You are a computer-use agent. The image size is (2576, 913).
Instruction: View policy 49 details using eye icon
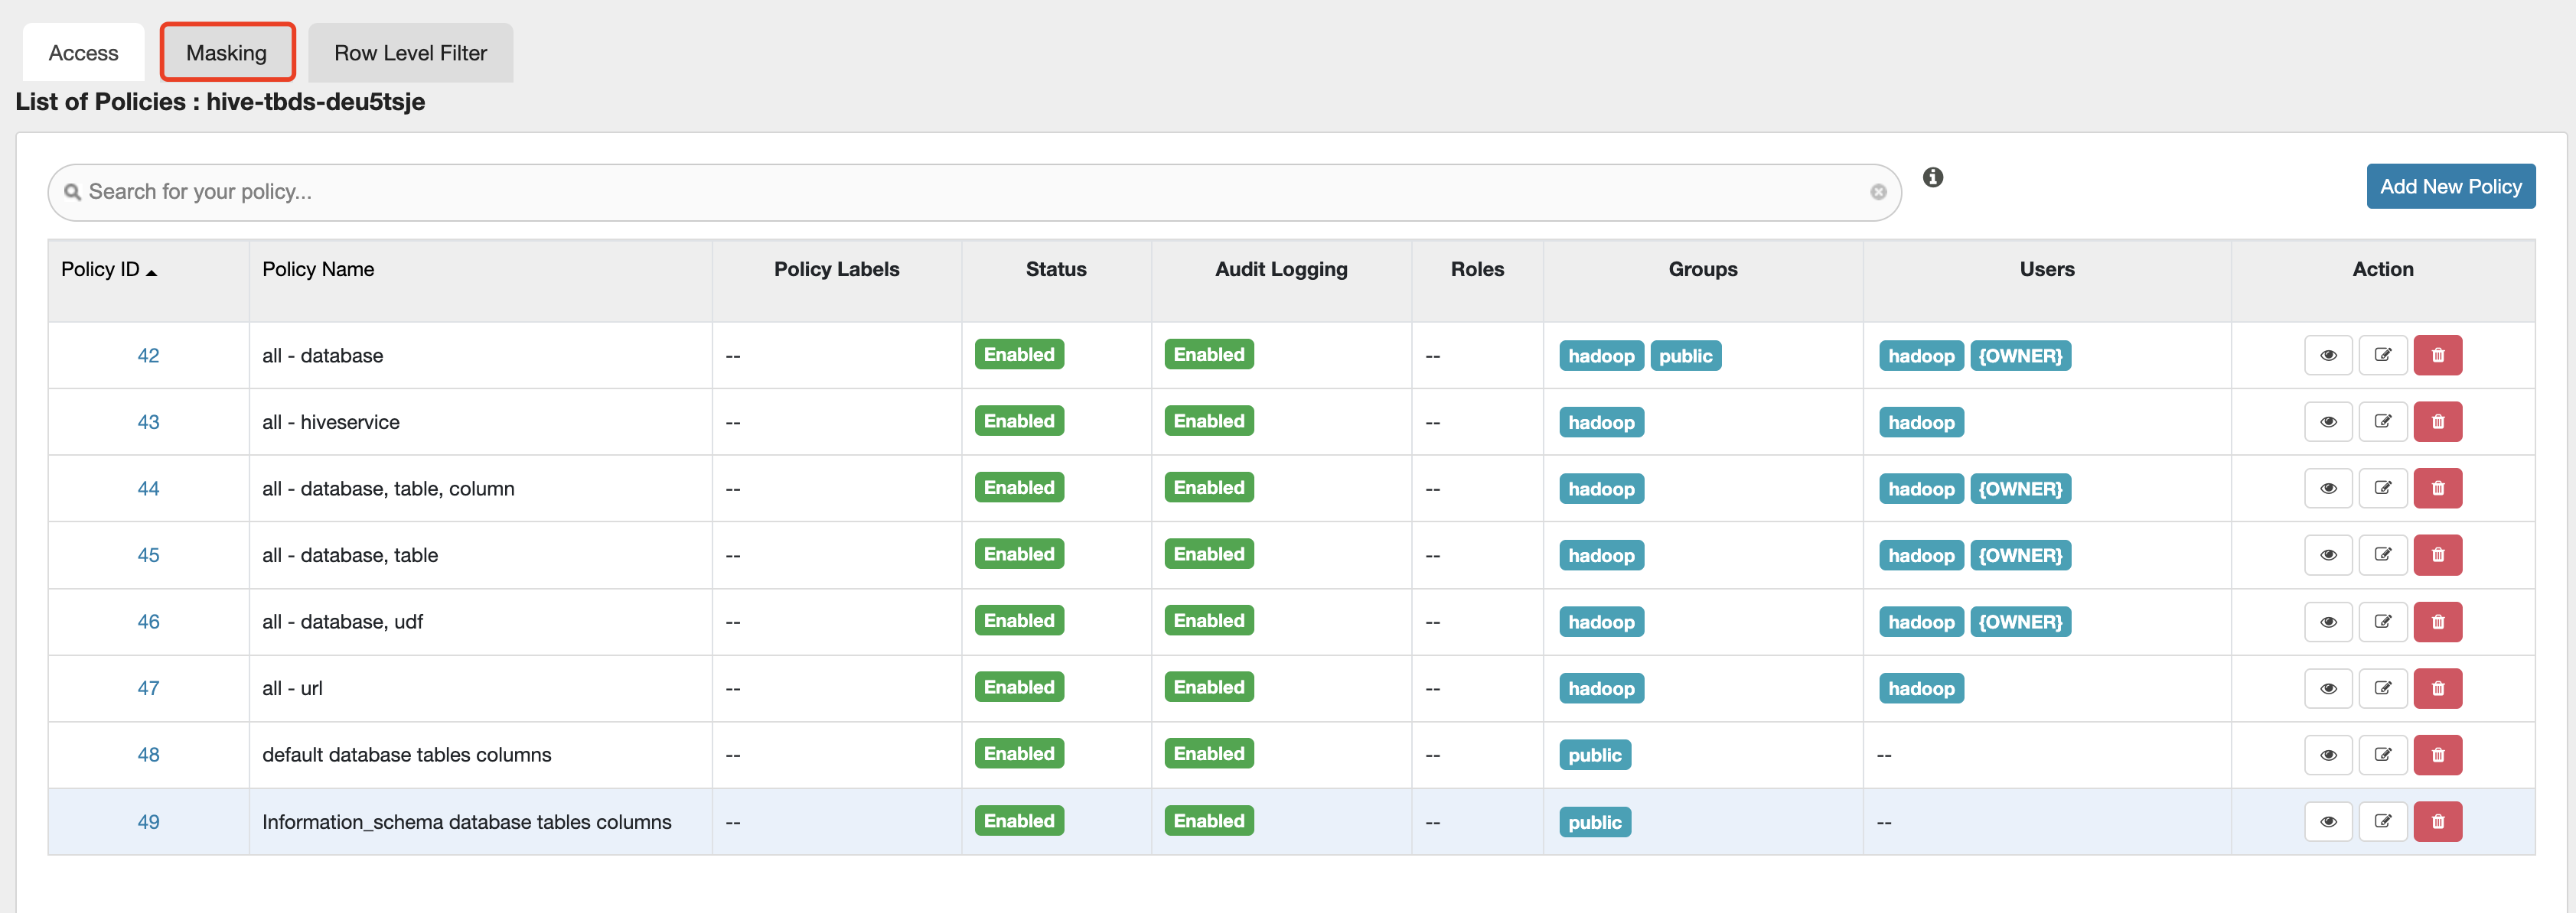pos(2327,821)
